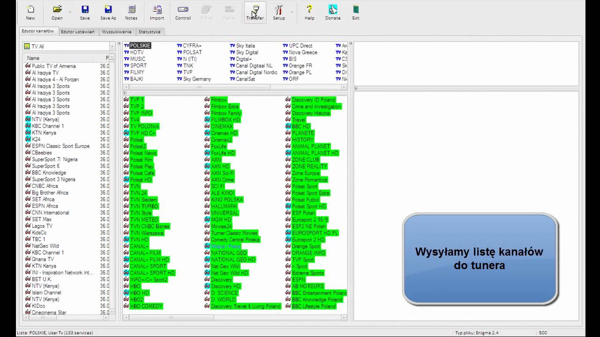
Task: Expand the Open button dropdown arrow
Action: click(x=70, y=12)
